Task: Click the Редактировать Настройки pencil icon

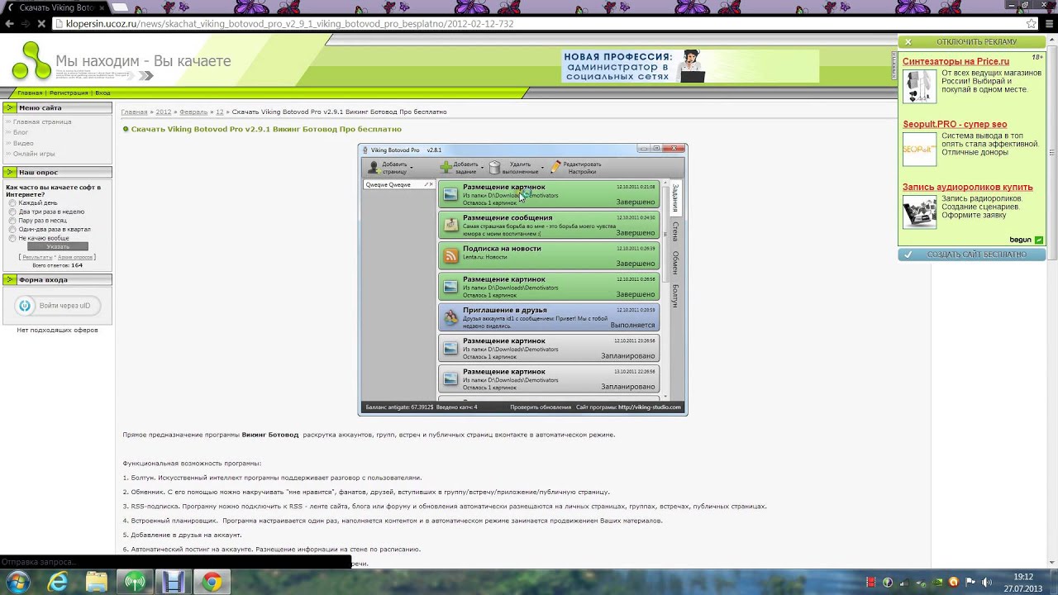Action: click(x=556, y=167)
